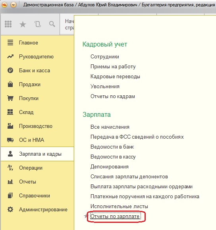Open the Кадровые переводы link
Screen dimensions: 216x230
[x=115, y=76]
